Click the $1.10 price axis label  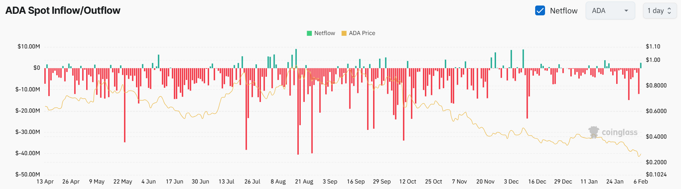653,46
